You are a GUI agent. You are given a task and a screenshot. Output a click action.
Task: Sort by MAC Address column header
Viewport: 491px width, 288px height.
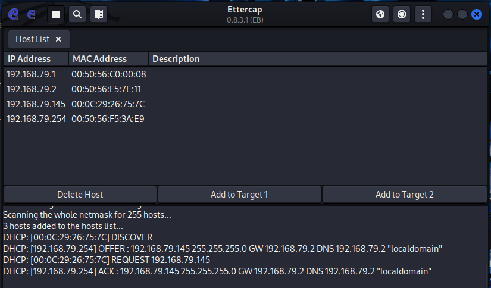pyautogui.click(x=109, y=59)
